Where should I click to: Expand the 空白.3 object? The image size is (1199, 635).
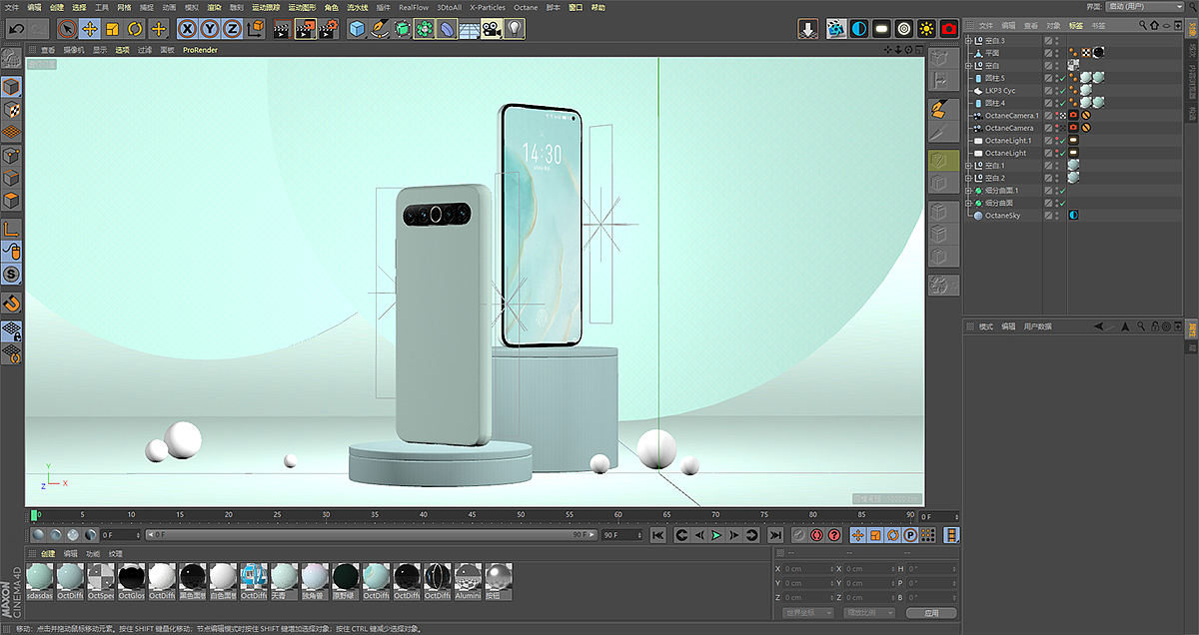tap(968, 41)
